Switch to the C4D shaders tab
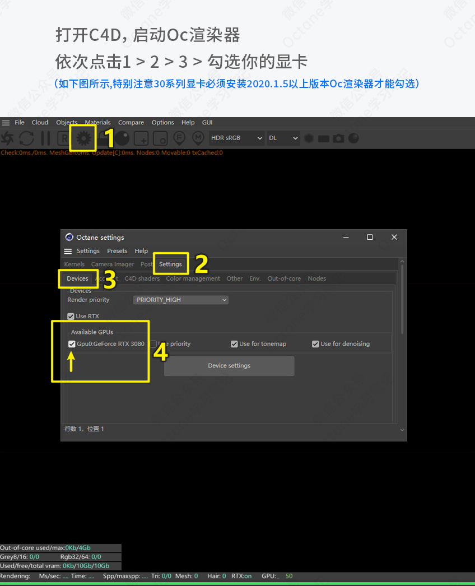The image size is (475, 586). (x=142, y=278)
